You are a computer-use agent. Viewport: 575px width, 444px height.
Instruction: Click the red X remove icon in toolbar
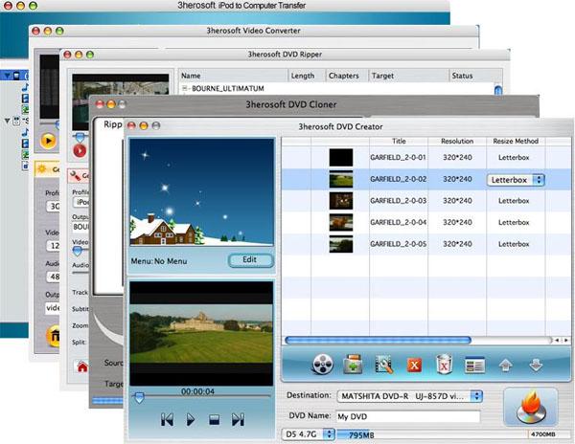414,365
